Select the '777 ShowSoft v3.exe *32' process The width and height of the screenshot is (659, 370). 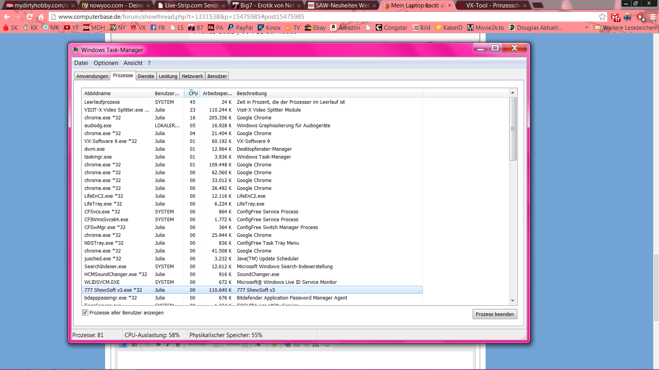point(252,290)
